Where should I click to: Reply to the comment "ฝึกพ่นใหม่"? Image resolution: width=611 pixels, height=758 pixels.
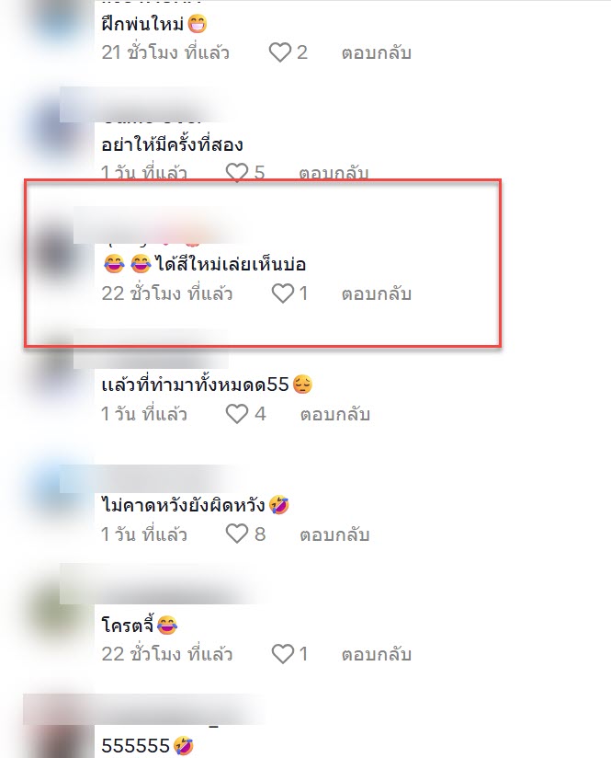[377, 52]
